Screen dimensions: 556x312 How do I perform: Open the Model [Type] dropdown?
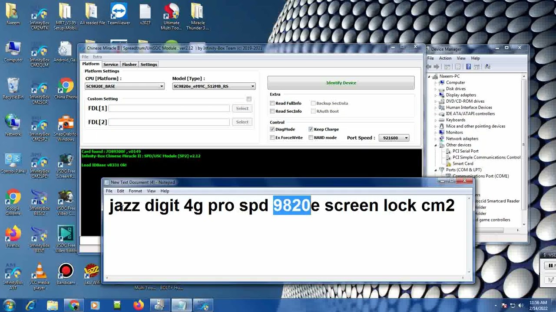click(214, 86)
